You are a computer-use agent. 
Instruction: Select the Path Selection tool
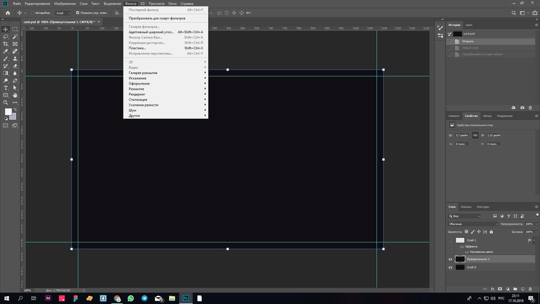15,88
